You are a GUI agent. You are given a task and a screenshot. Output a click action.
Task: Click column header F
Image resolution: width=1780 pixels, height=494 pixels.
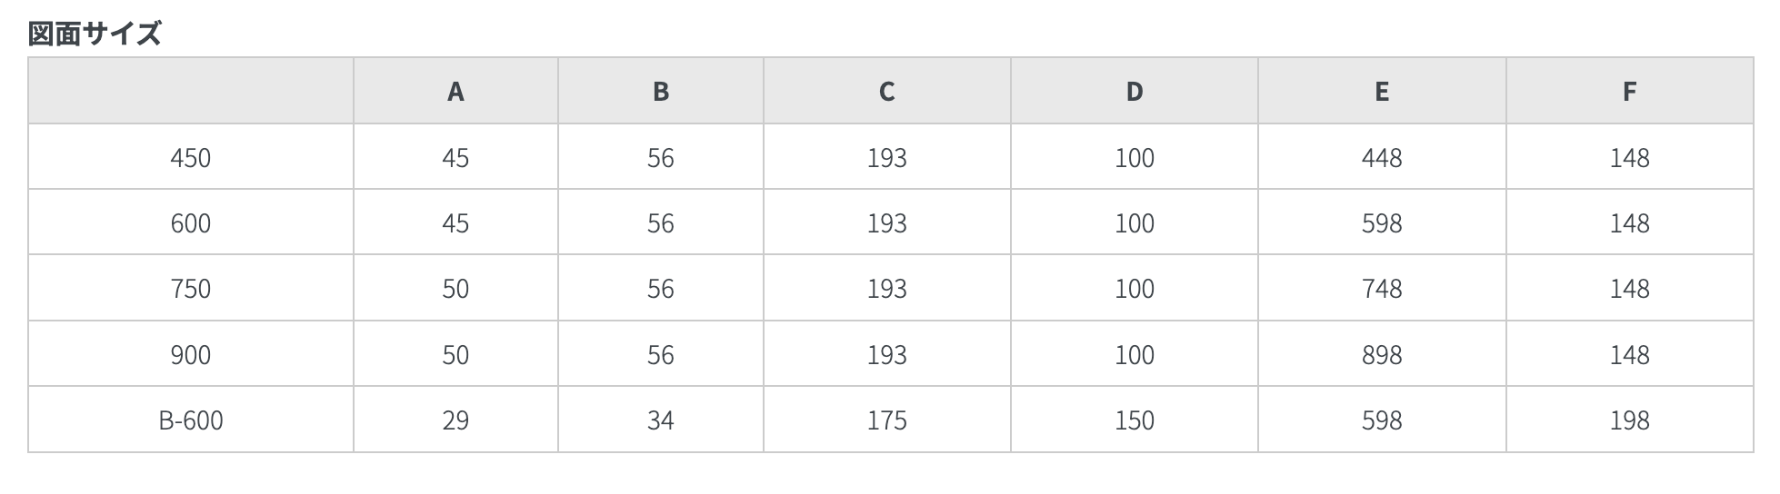[x=1629, y=92]
